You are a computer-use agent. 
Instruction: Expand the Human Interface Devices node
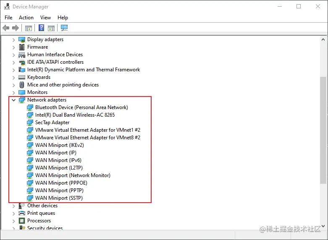tap(13, 55)
